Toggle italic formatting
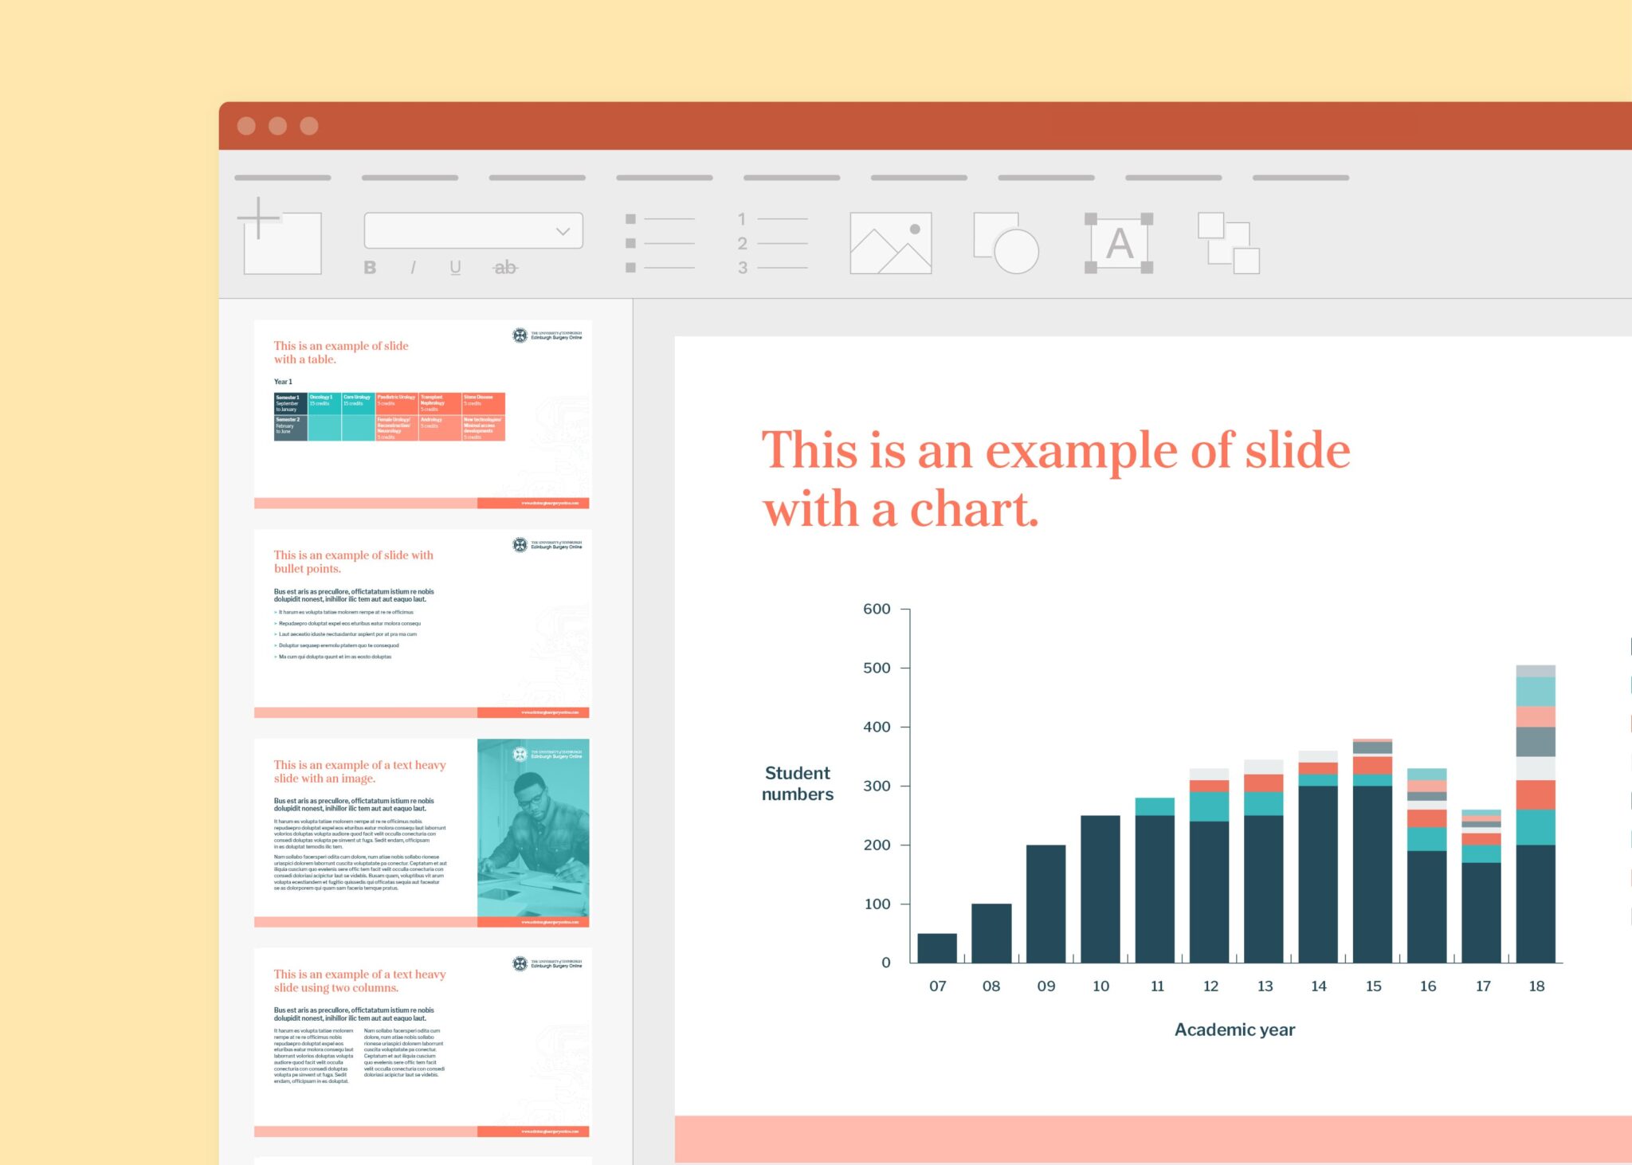Screen dimensions: 1632x1165 412,268
